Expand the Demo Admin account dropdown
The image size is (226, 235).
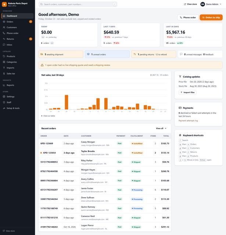pos(211,4)
